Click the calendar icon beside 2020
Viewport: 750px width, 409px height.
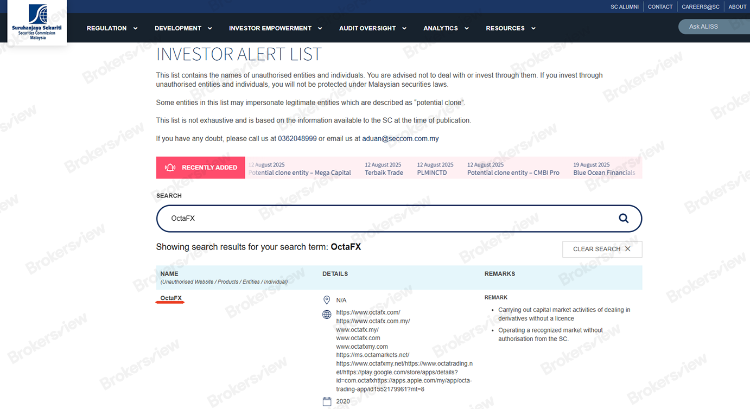tap(327, 401)
